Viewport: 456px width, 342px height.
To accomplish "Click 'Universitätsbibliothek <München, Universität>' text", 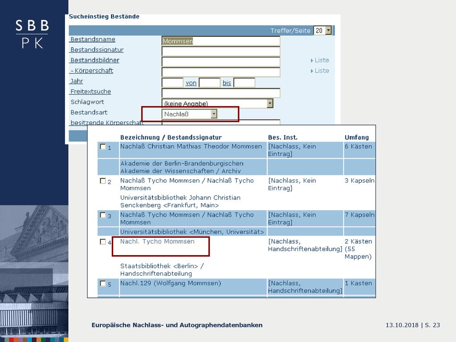I will (x=192, y=232).
